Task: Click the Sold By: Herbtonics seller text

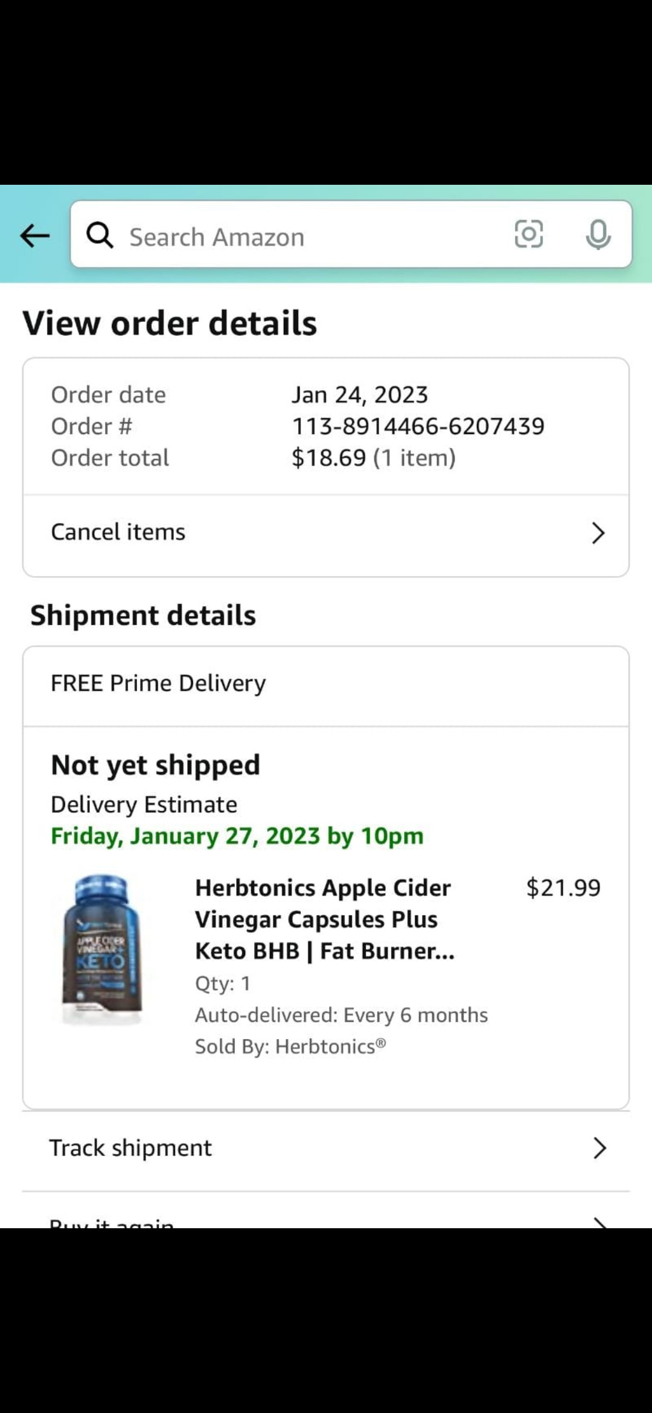Action: click(x=290, y=1046)
